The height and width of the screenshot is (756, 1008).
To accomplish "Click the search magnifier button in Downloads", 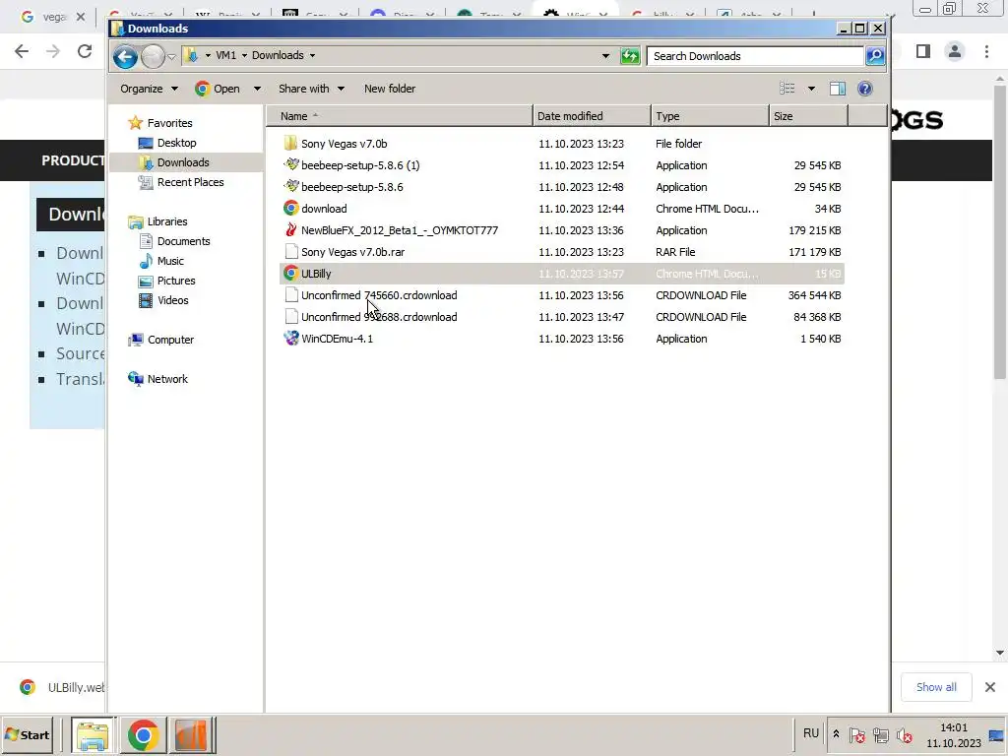I will (x=875, y=56).
